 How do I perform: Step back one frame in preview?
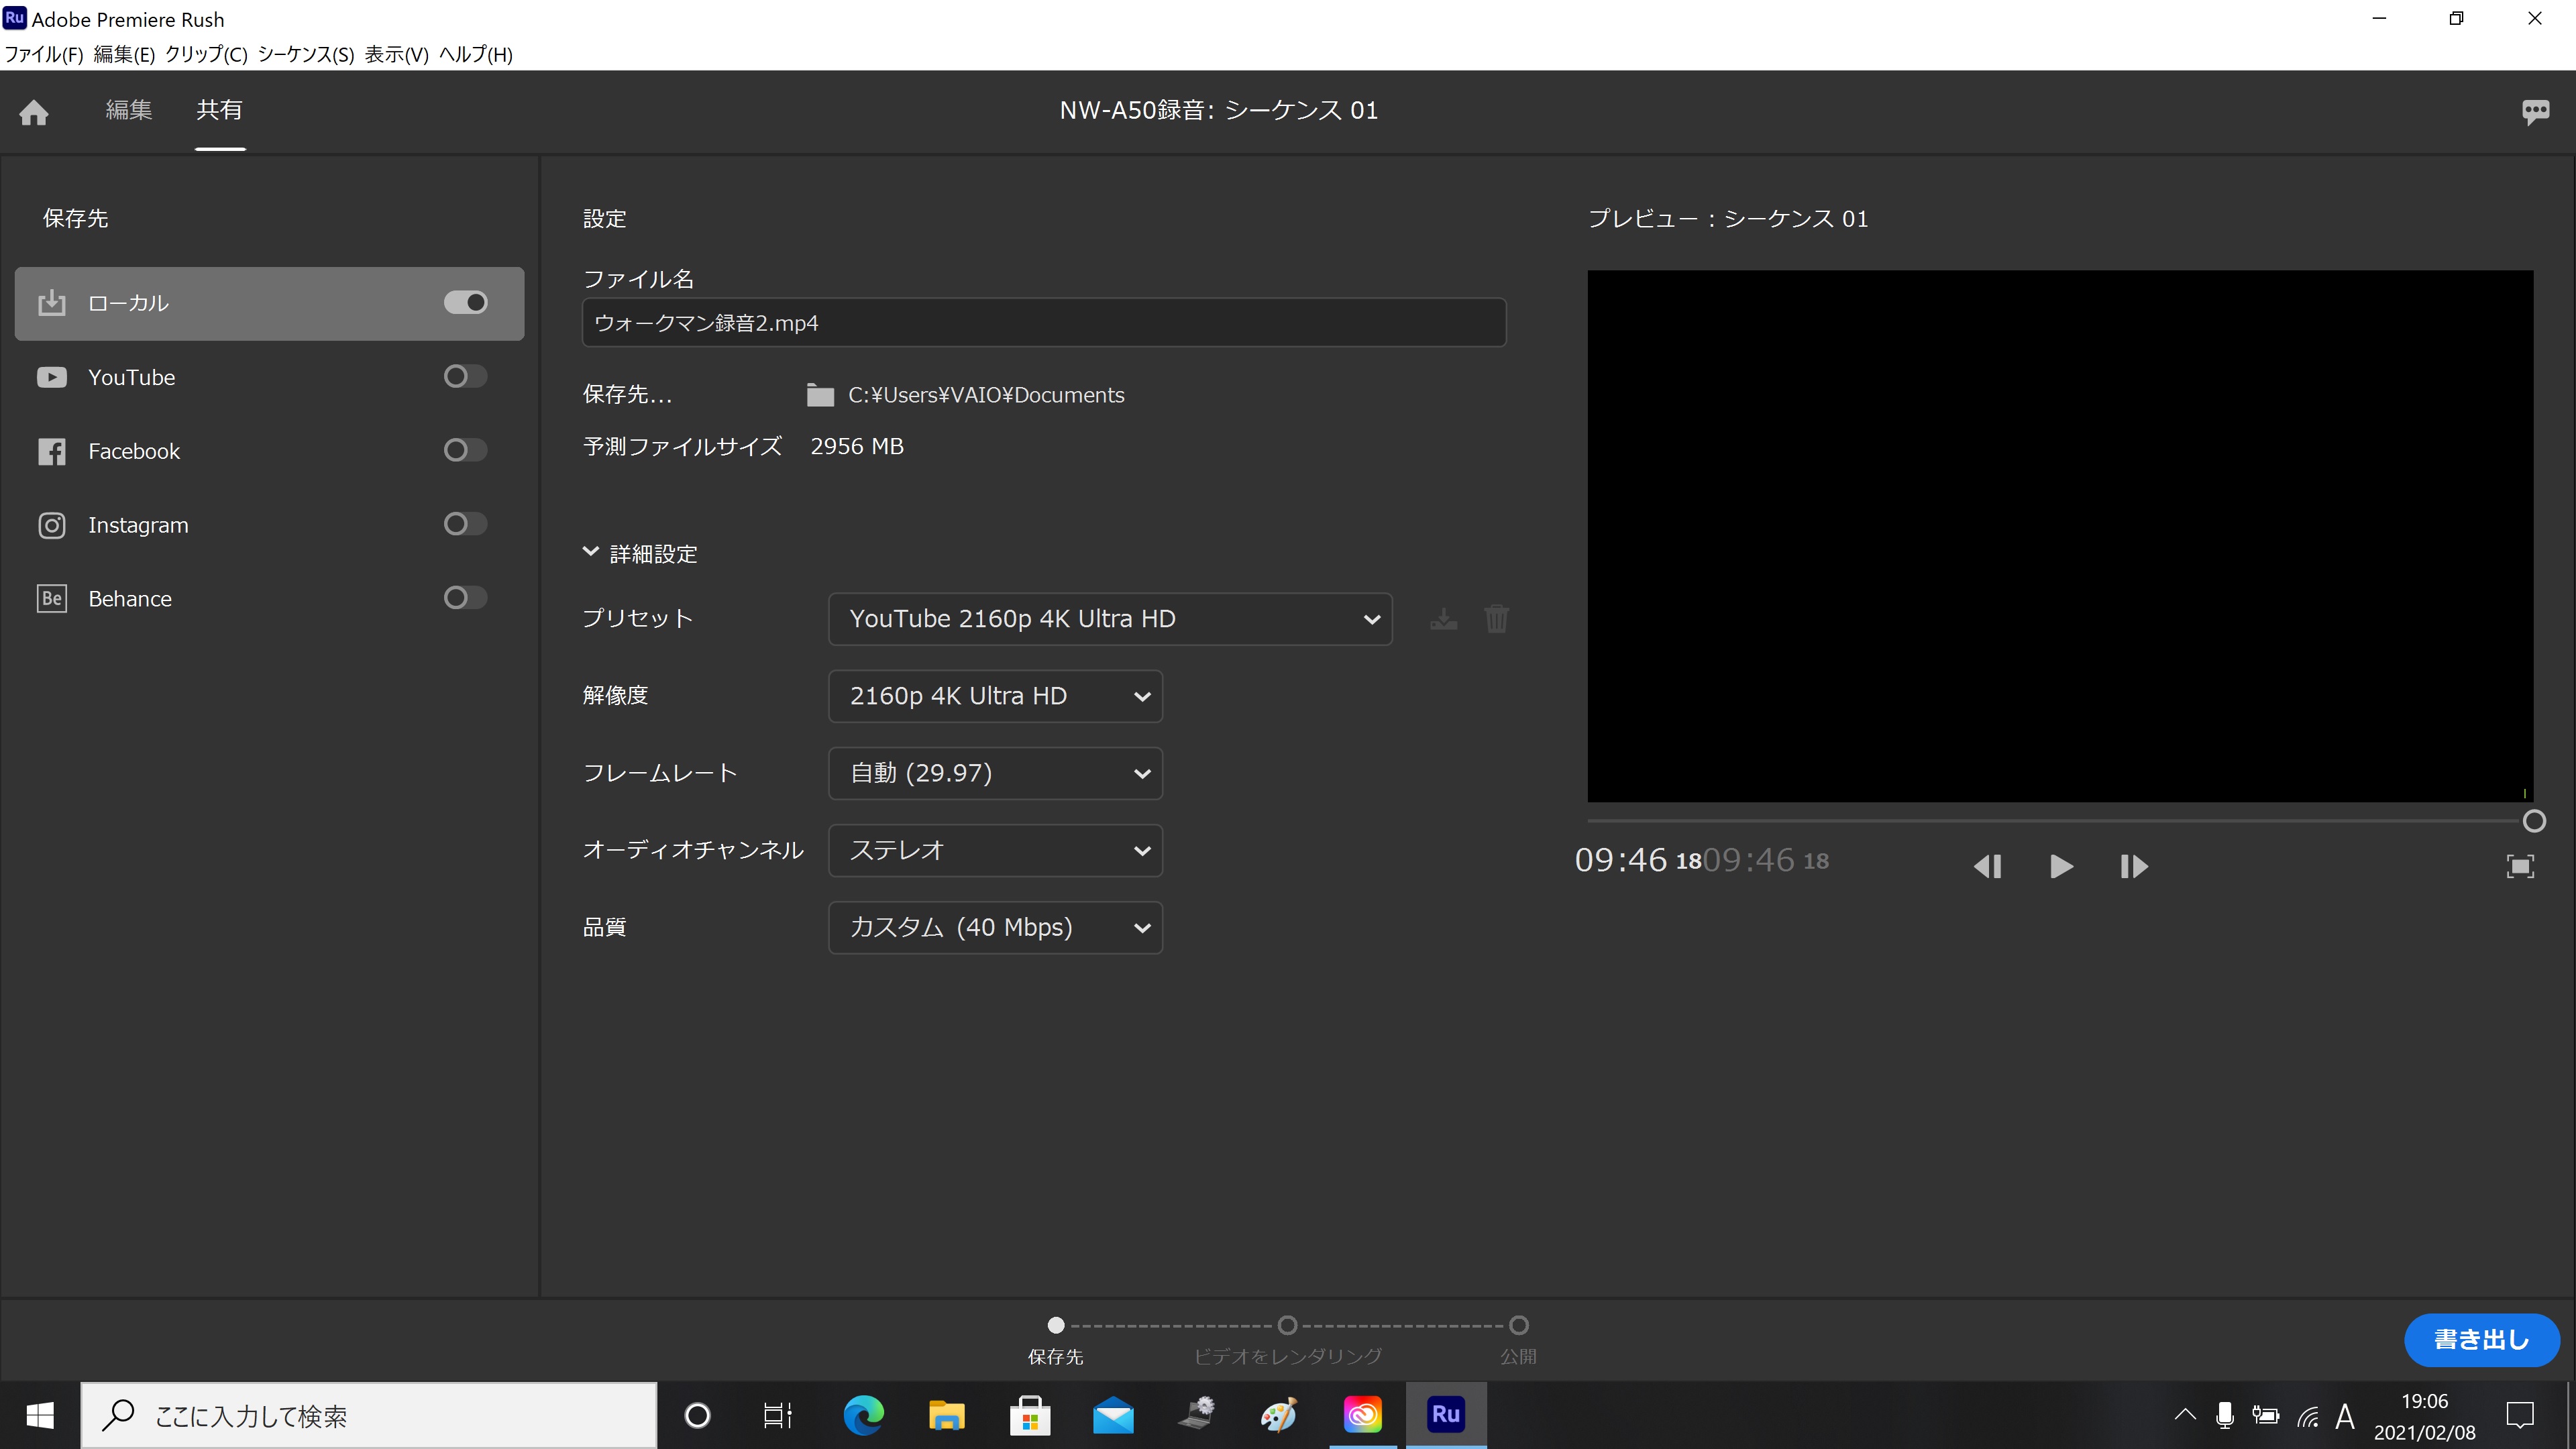click(1987, 866)
